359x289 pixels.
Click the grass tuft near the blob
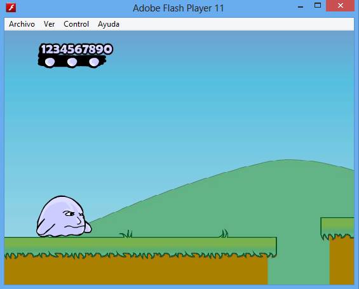point(126,234)
